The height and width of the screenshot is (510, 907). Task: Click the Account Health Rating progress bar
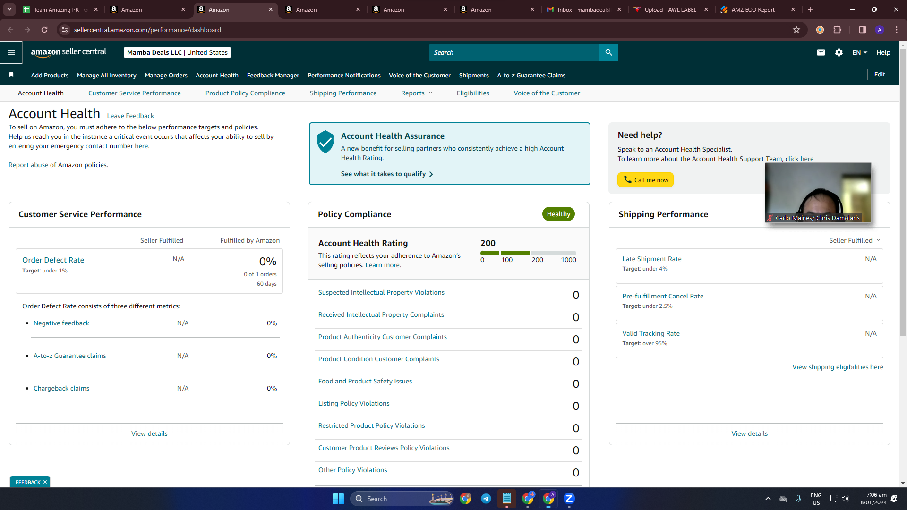[x=528, y=253]
